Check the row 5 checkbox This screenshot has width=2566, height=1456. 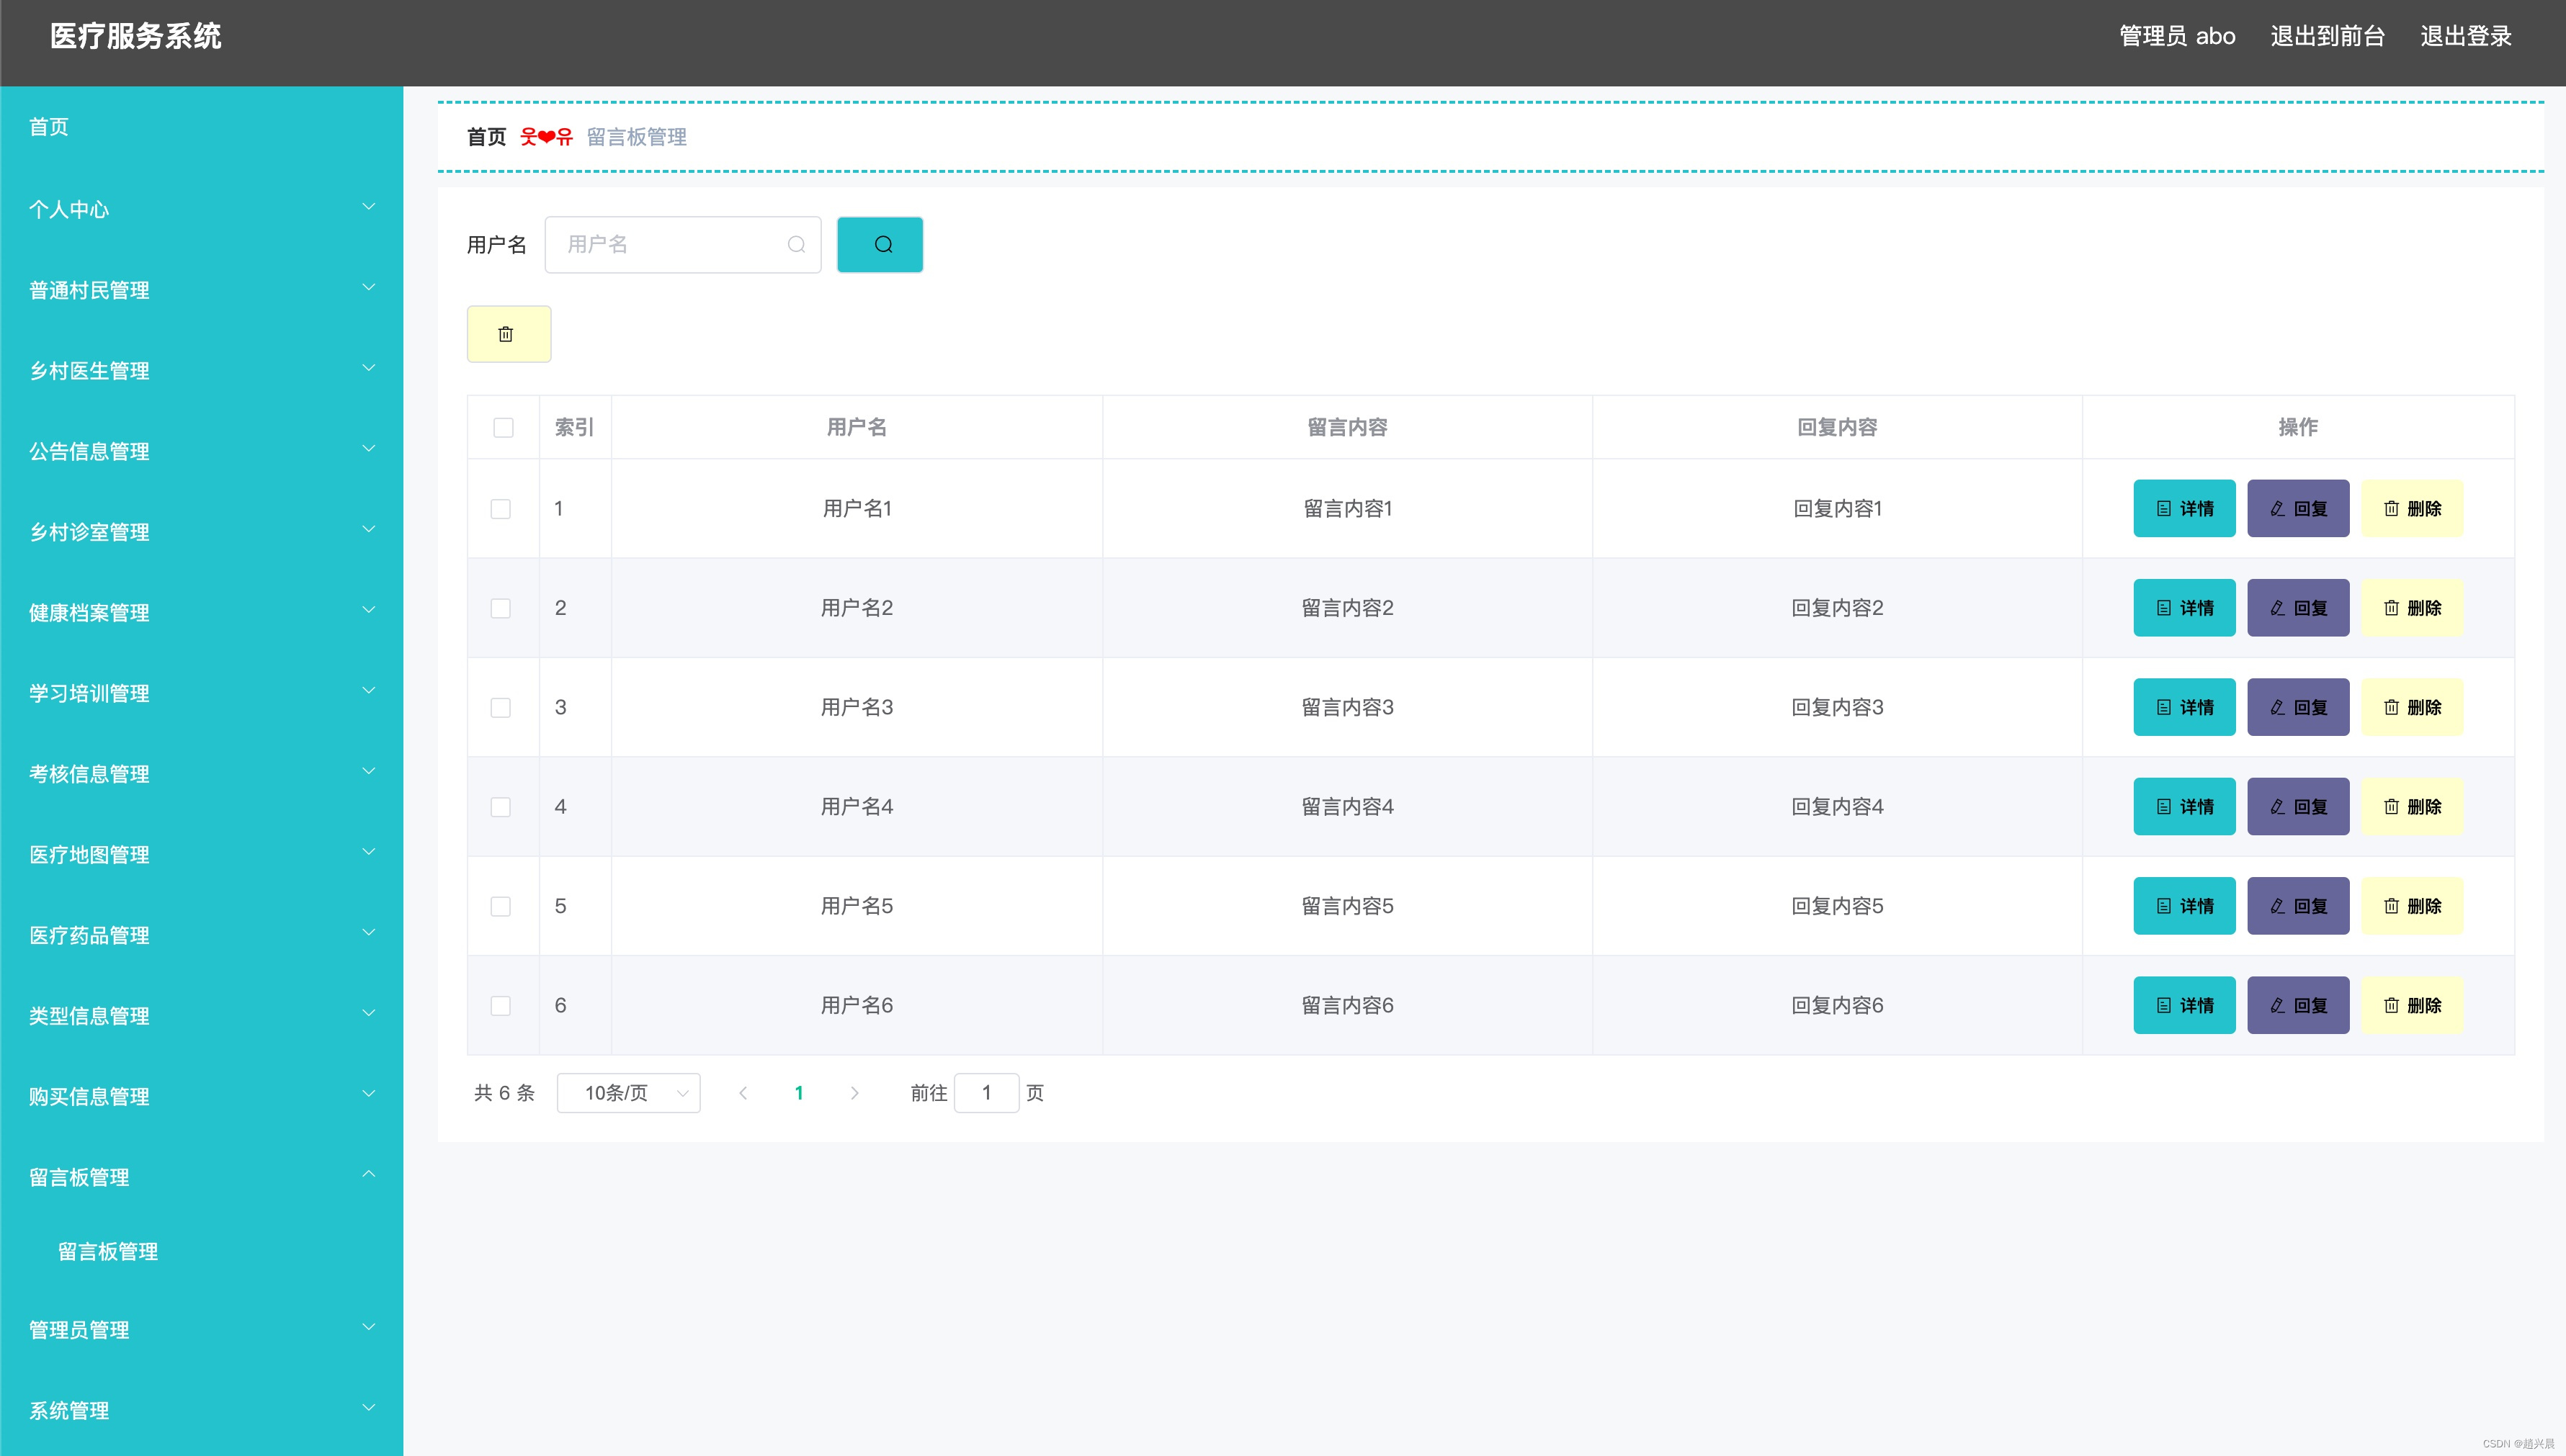click(501, 906)
